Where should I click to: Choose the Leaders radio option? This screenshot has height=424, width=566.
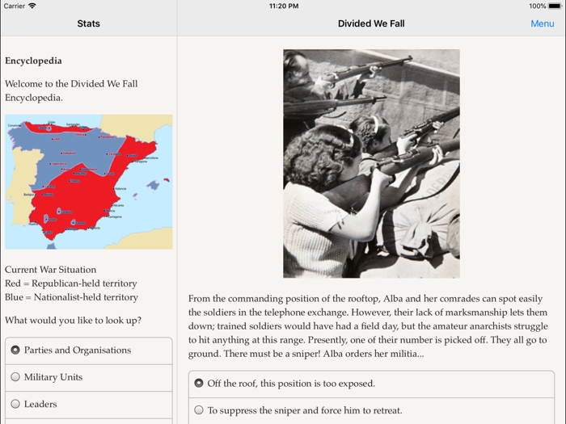[89, 405]
